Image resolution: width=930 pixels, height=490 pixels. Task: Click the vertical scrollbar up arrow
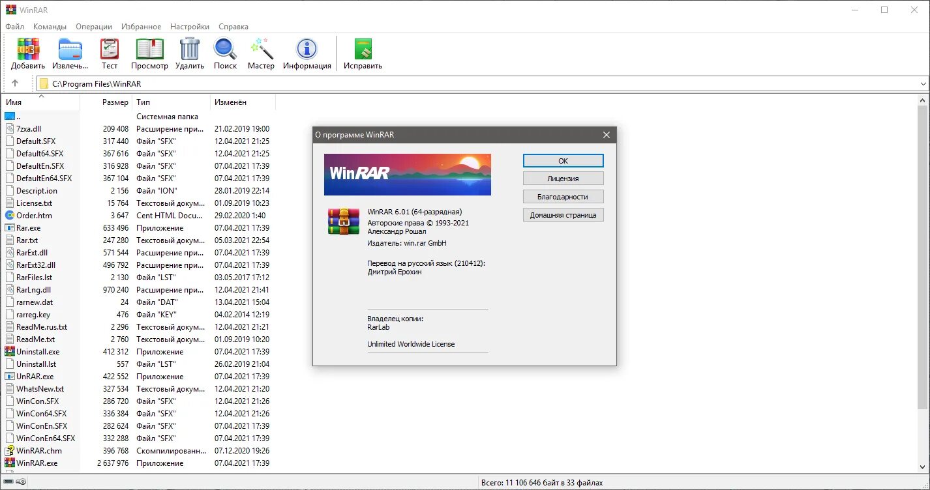[923, 101]
